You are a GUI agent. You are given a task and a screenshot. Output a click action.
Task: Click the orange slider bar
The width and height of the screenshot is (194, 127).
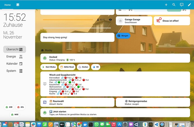pyautogui.click(x=67, y=20)
